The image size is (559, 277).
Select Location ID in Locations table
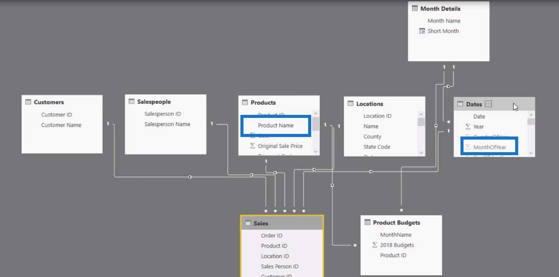pyautogui.click(x=378, y=116)
